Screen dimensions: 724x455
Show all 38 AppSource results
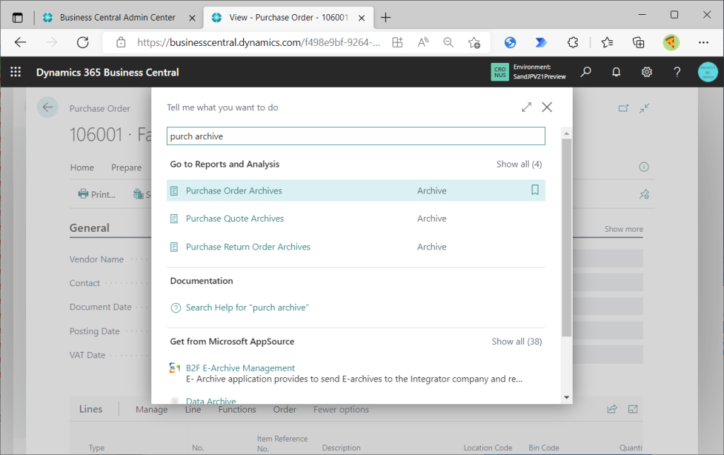point(517,341)
